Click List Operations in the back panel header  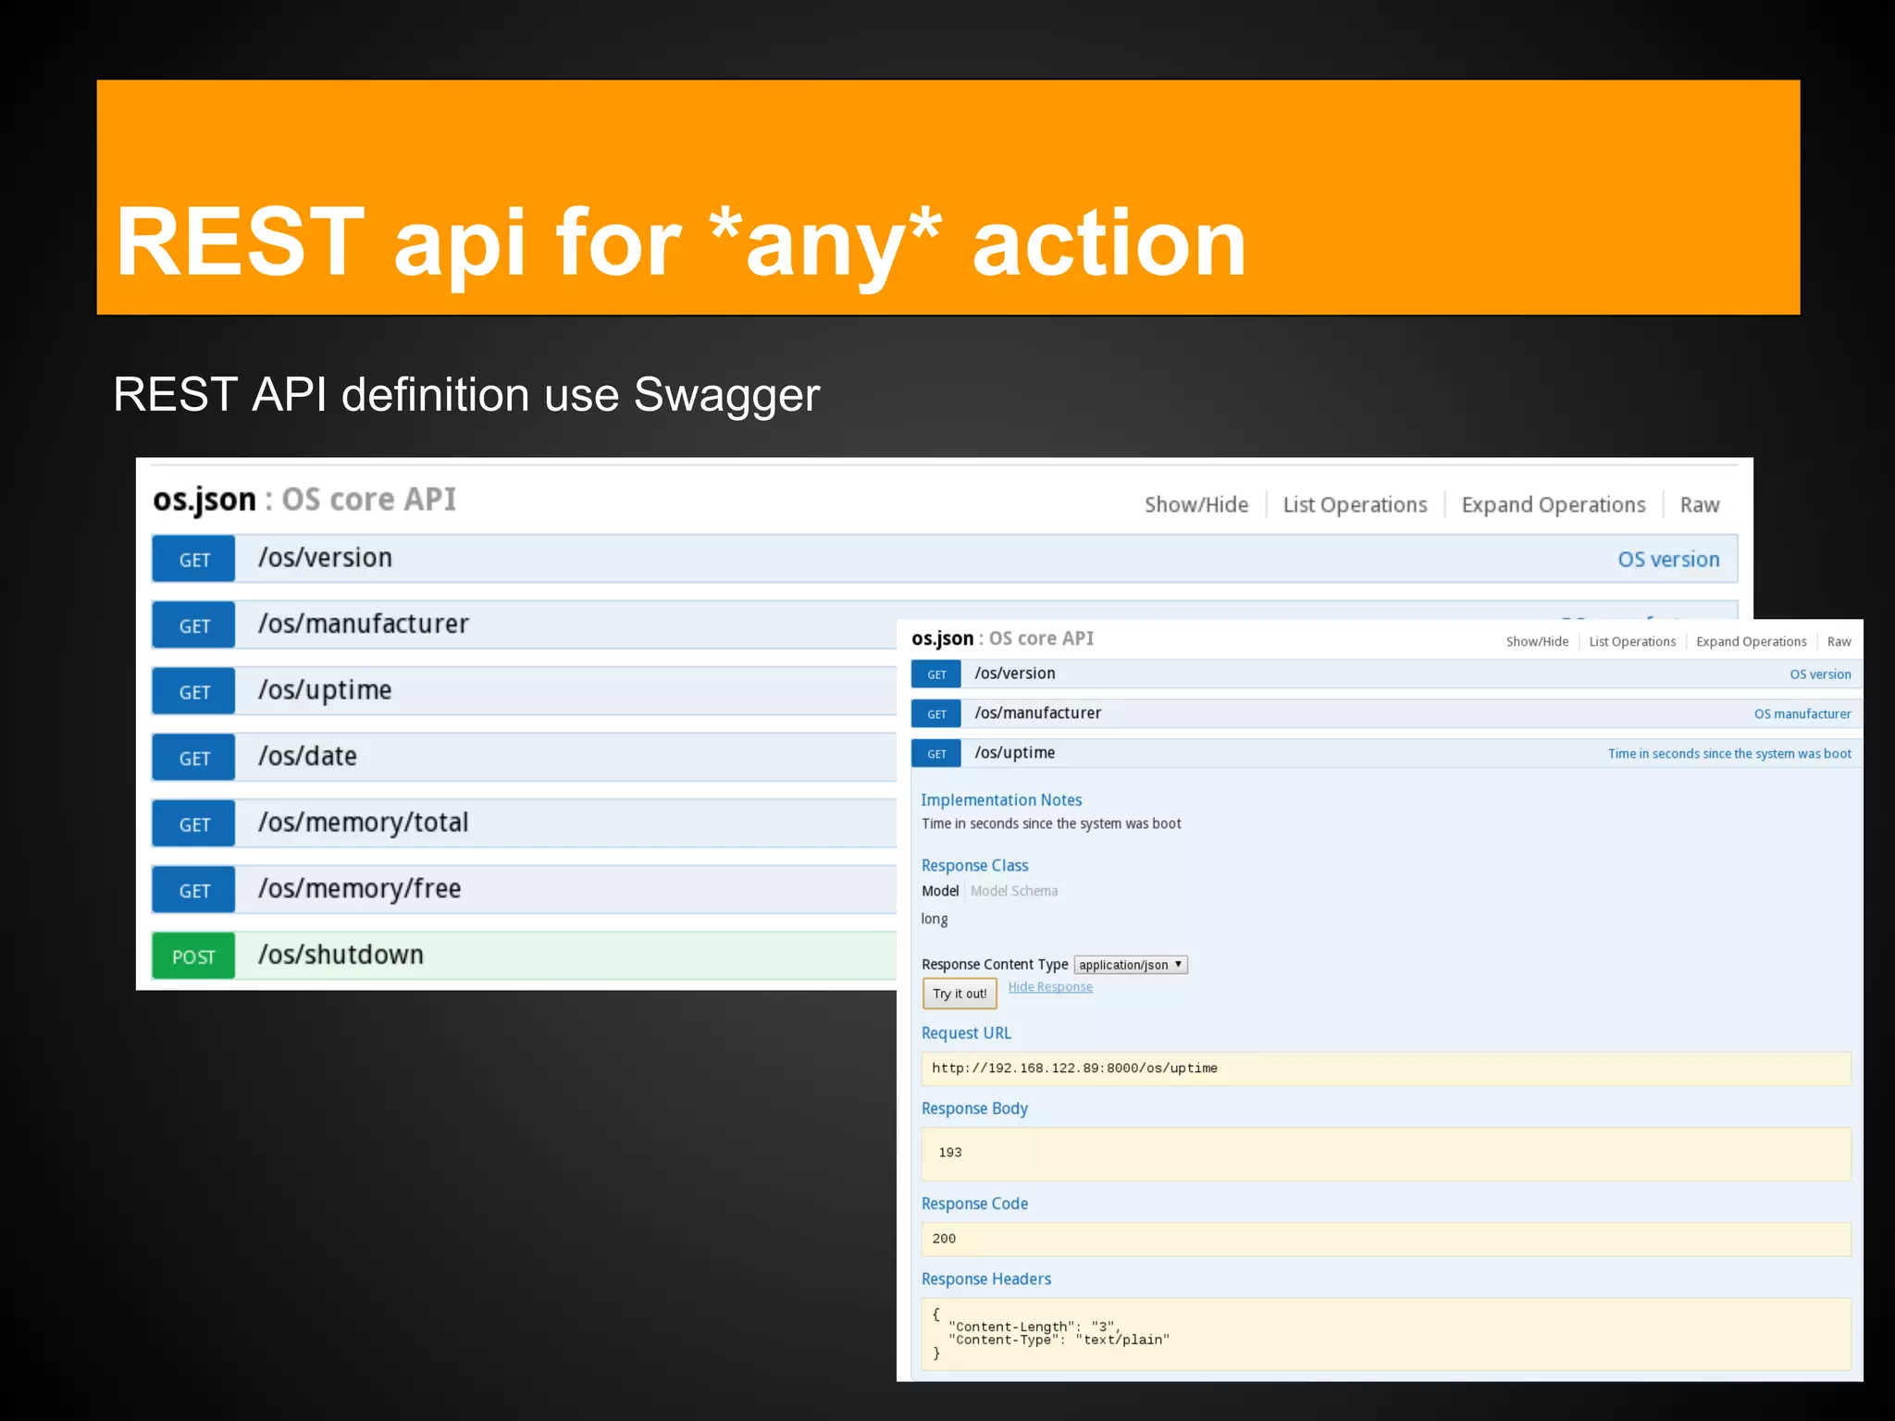pos(1355,504)
